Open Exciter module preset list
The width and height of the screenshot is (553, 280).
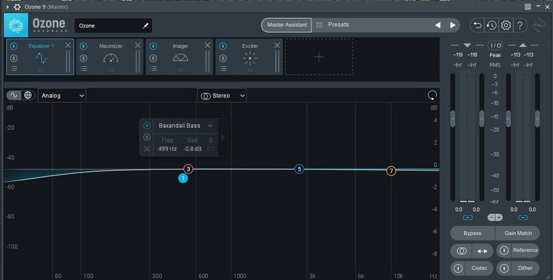[223, 69]
